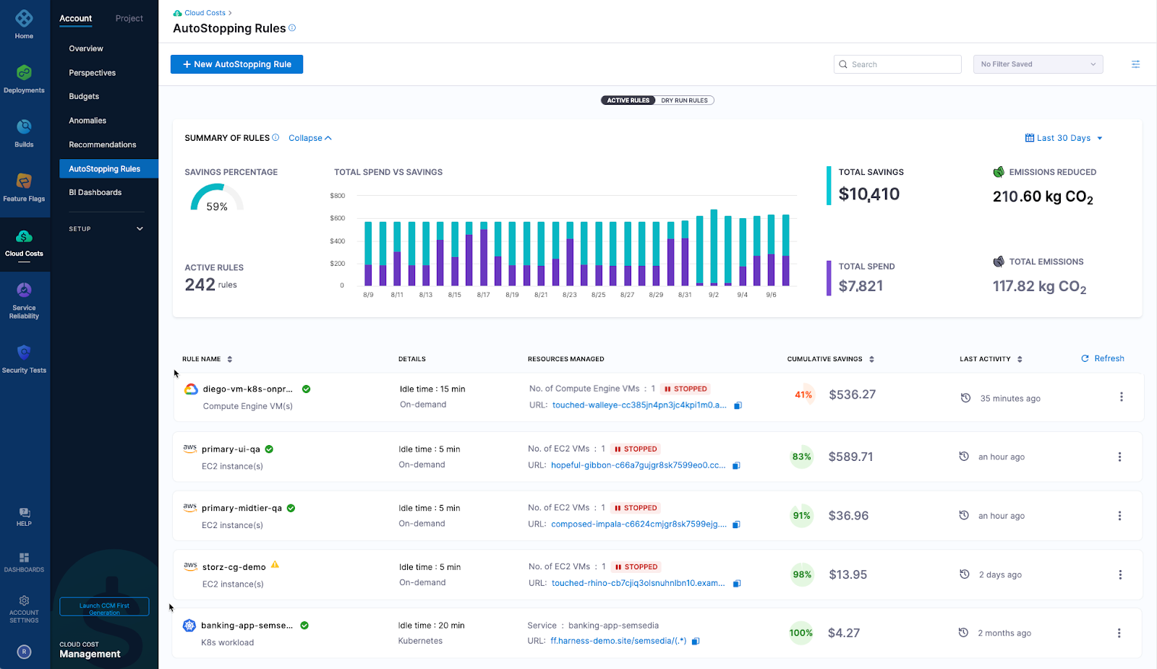Open the hopeful-gibbon URL link

click(639, 465)
